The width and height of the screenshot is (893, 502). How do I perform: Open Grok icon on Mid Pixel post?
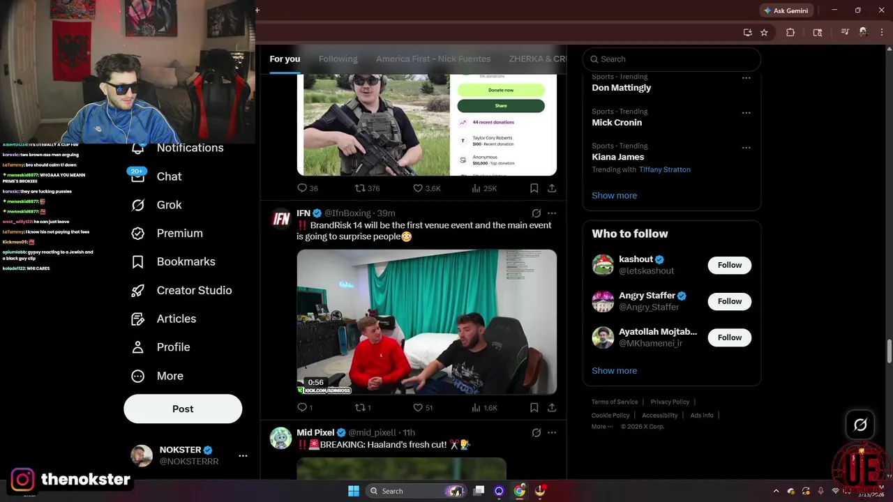536,433
